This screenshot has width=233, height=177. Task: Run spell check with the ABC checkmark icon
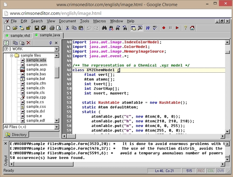[x=155, y=28]
